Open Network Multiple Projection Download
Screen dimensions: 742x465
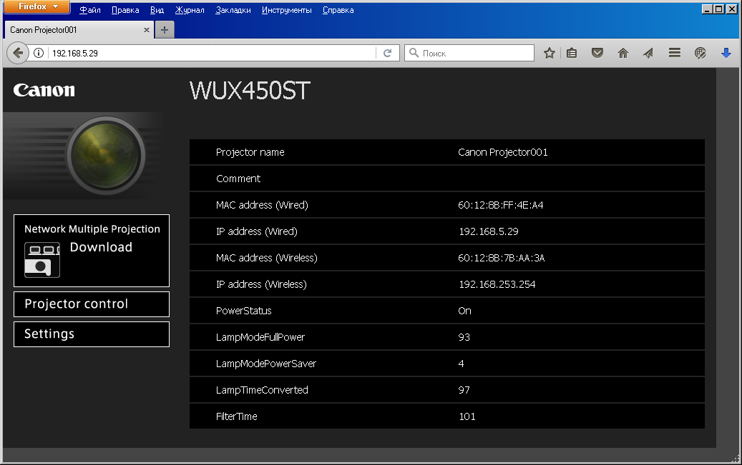92,251
